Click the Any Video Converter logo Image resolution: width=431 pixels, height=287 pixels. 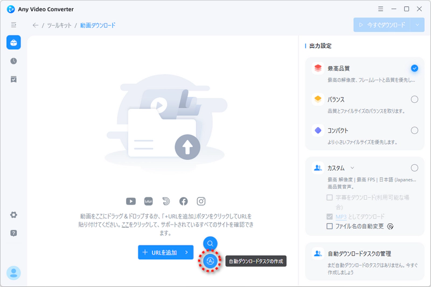point(11,9)
